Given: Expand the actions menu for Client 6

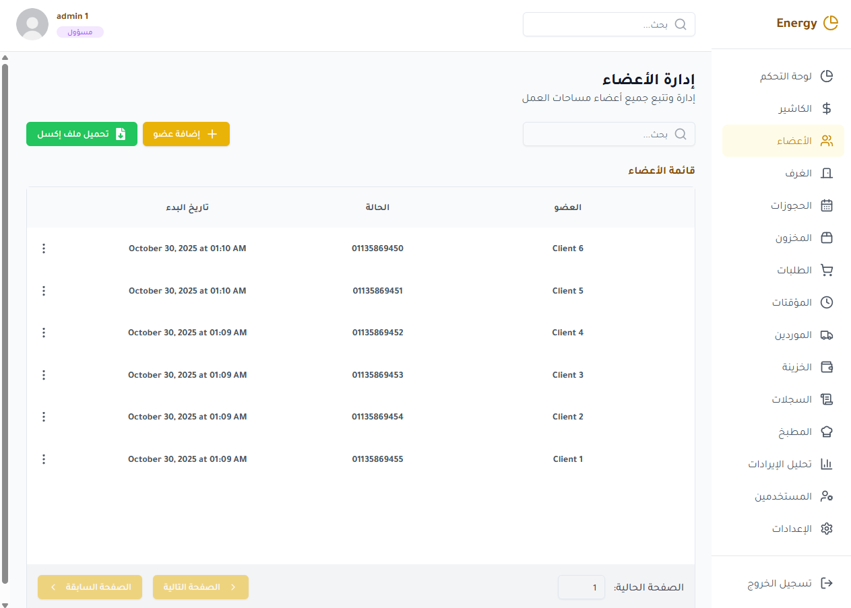Looking at the screenshot, I should pos(44,248).
